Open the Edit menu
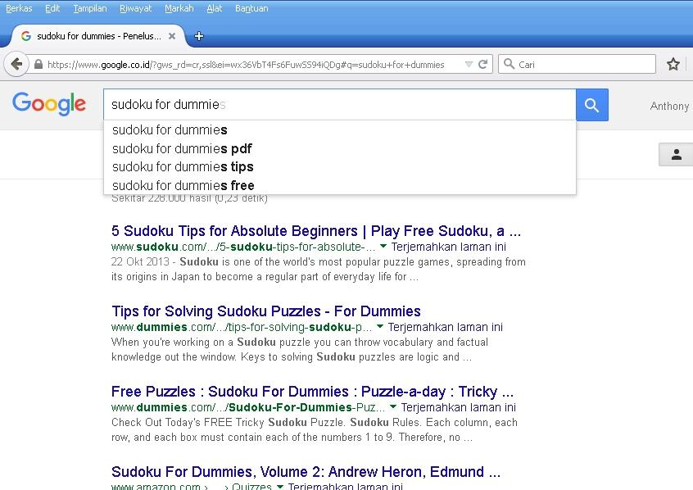Viewport: 693px width, 490px height. (52, 8)
